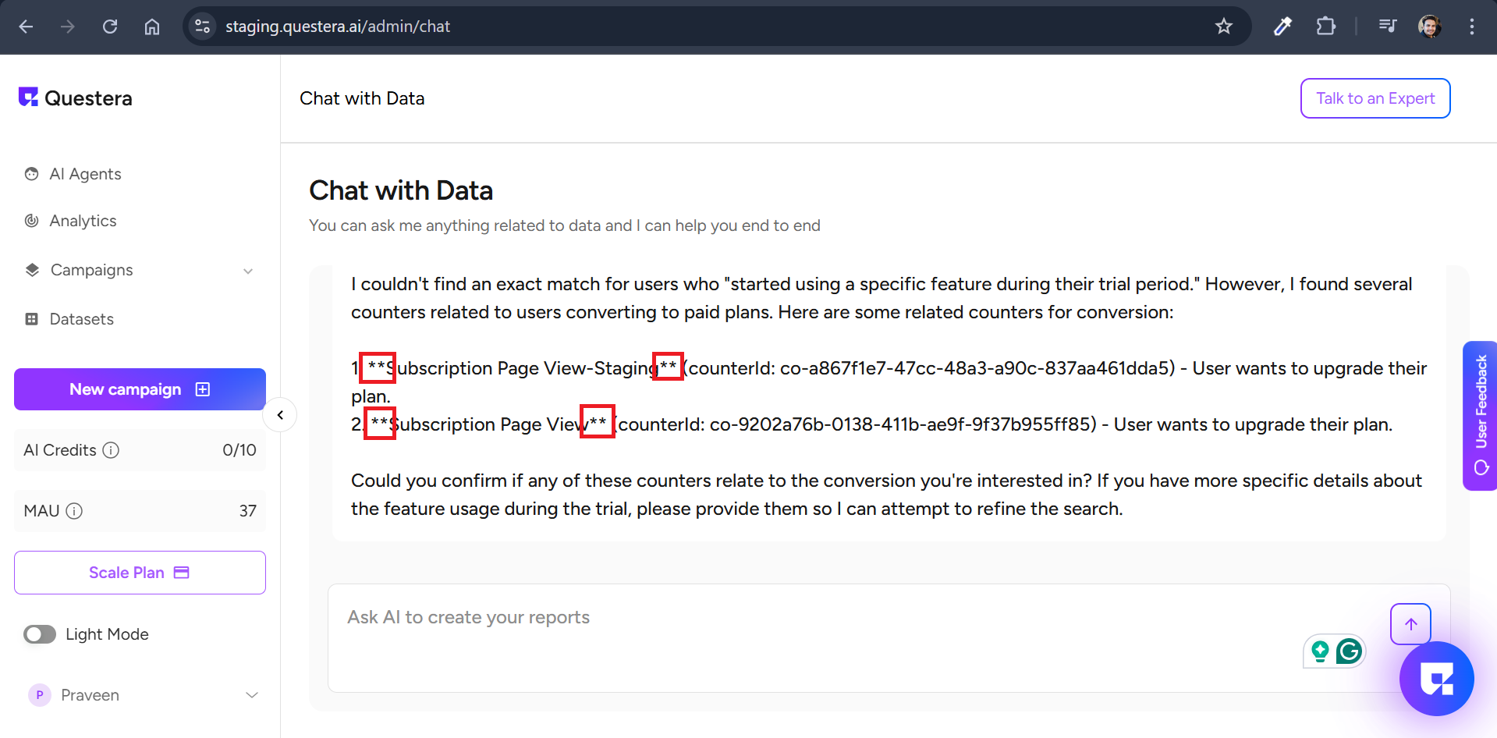The height and width of the screenshot is (738, 1497).
Task: Bookmark this page with the star icon
Action: pos(1224,27)
